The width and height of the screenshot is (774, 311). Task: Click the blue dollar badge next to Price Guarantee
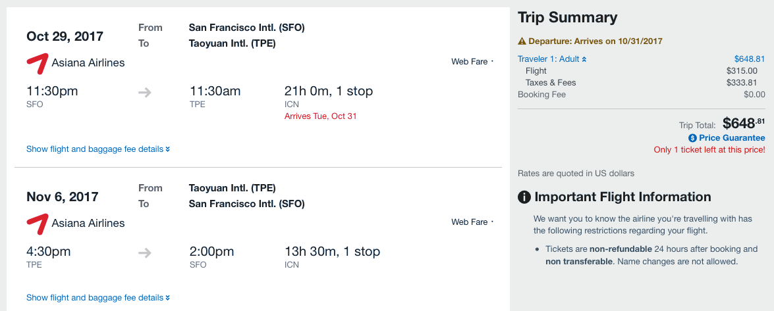pyautogui.click(x=692, y=138)
